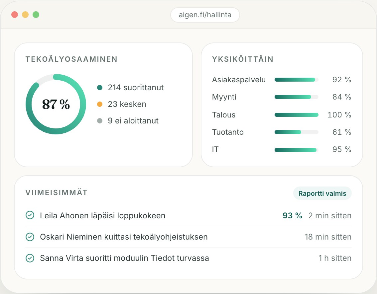Click the Asiakaspalvelu progress bar
Screen dimensions: 377x294
coord(297,80)
